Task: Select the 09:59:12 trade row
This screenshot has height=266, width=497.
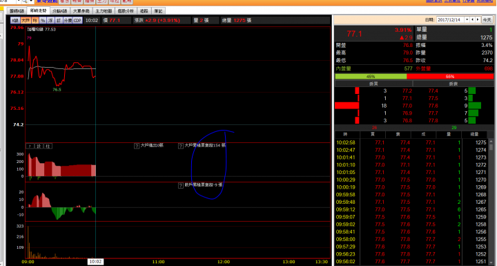Action: pos(411,209)
